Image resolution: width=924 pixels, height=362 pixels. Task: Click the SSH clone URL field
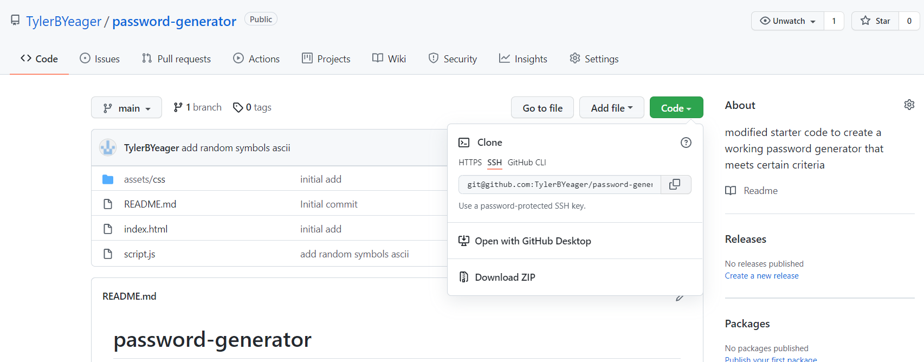[x=560, y=184]
